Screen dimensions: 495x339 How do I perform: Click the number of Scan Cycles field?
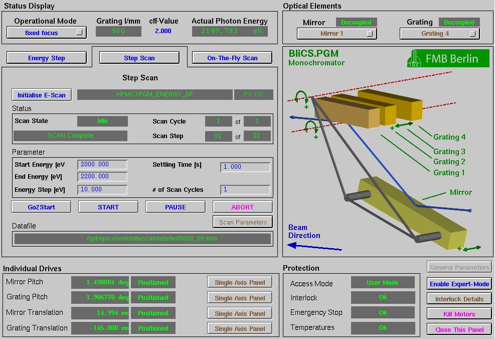245,189
